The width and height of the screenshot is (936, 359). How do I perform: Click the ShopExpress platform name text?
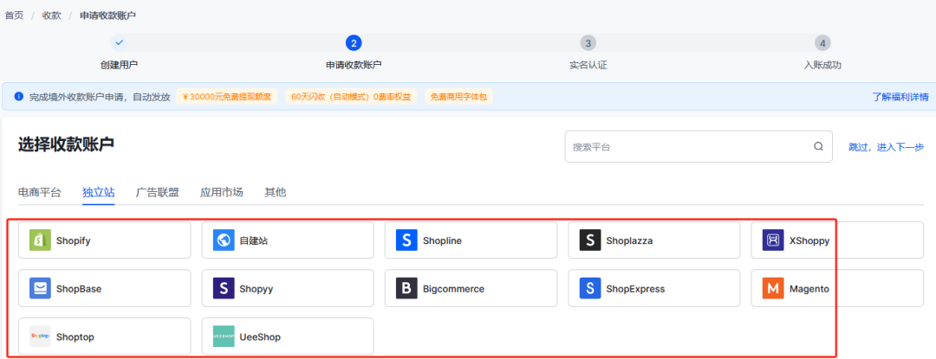click(x=635, y=289)
